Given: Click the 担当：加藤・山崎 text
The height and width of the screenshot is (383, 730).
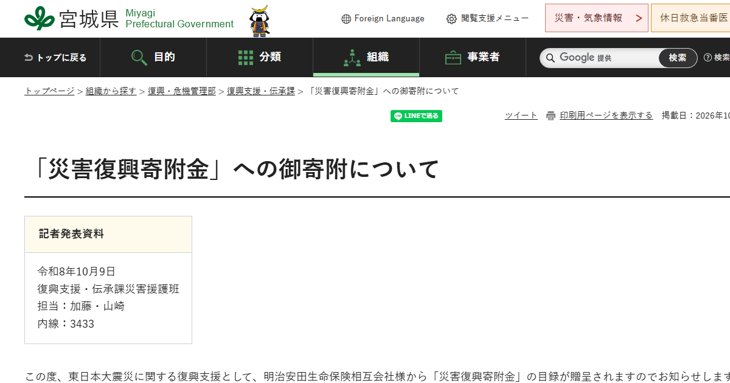Looking at the screenshot, I should click(x=81, y=306).
